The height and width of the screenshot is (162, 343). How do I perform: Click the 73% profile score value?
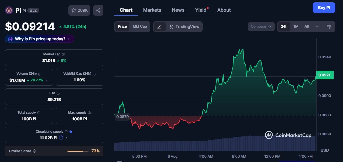96,151
